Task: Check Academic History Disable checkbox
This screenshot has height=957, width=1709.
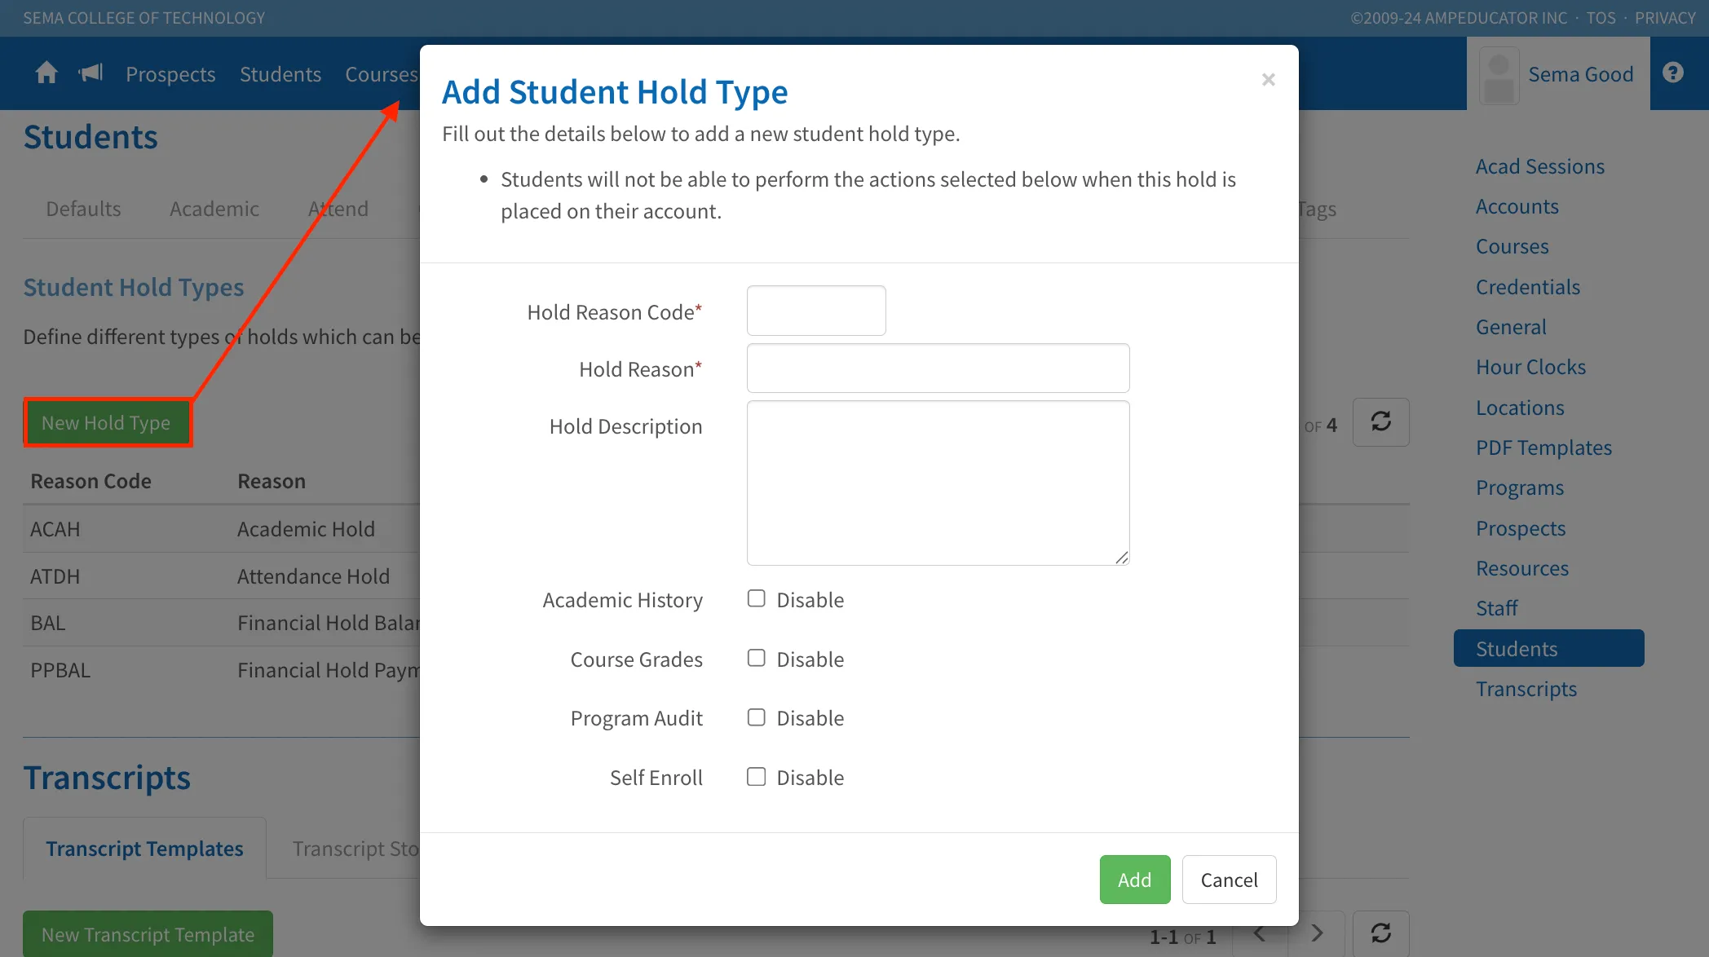Action: tap(757, 599)
